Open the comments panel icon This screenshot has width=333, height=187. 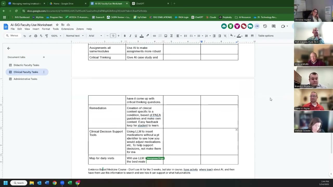tap(273, 26)
